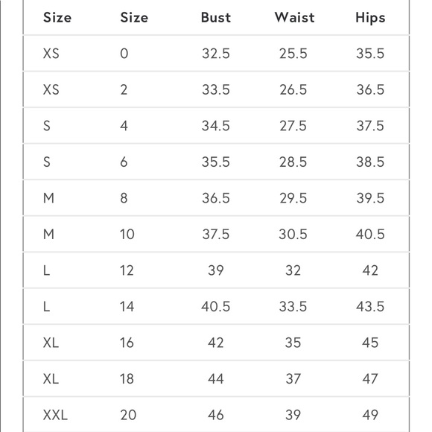The image size is (432, 432).
Task: Select the XL label in size 18 row
Action: click(x=51, y=379)
